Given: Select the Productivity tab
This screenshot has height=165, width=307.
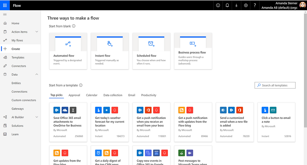Looking at the screenshot, I should click(149, 95).
